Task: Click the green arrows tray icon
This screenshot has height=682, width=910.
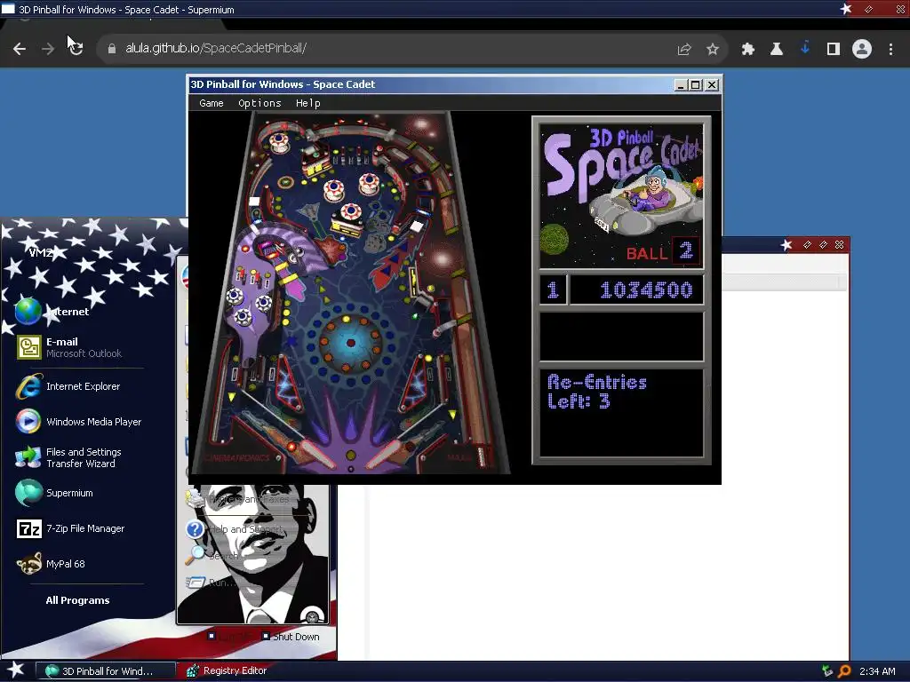Action: 827,671
